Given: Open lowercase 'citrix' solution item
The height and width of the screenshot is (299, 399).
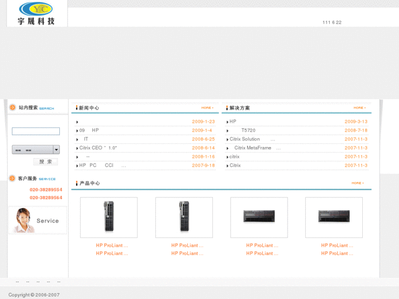Looking at the screenshot, I should [234, 156].
